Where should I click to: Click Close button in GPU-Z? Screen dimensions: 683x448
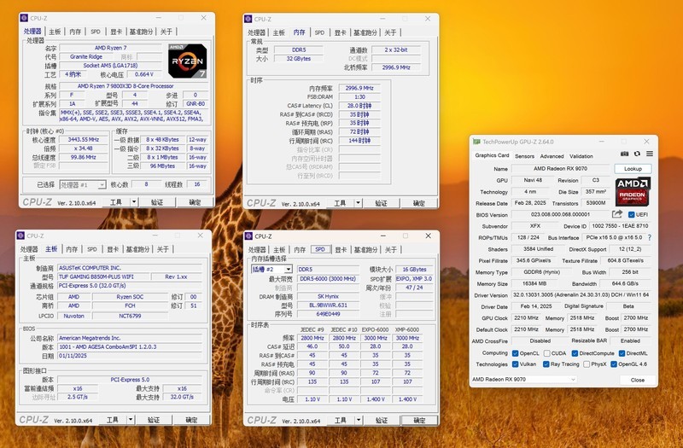(x=637, y=380)
